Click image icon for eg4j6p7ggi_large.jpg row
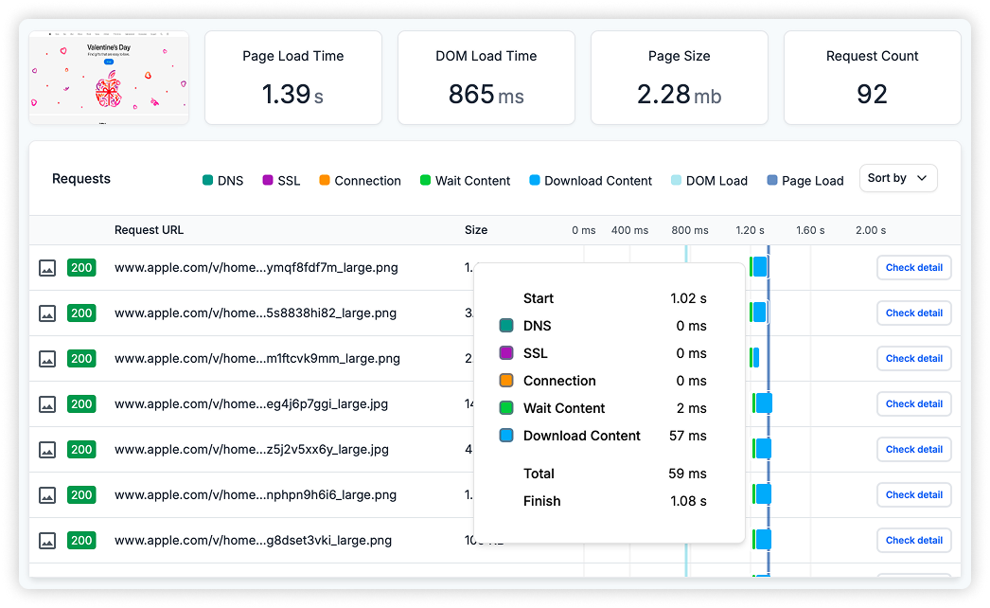 [x=47, y=404]
